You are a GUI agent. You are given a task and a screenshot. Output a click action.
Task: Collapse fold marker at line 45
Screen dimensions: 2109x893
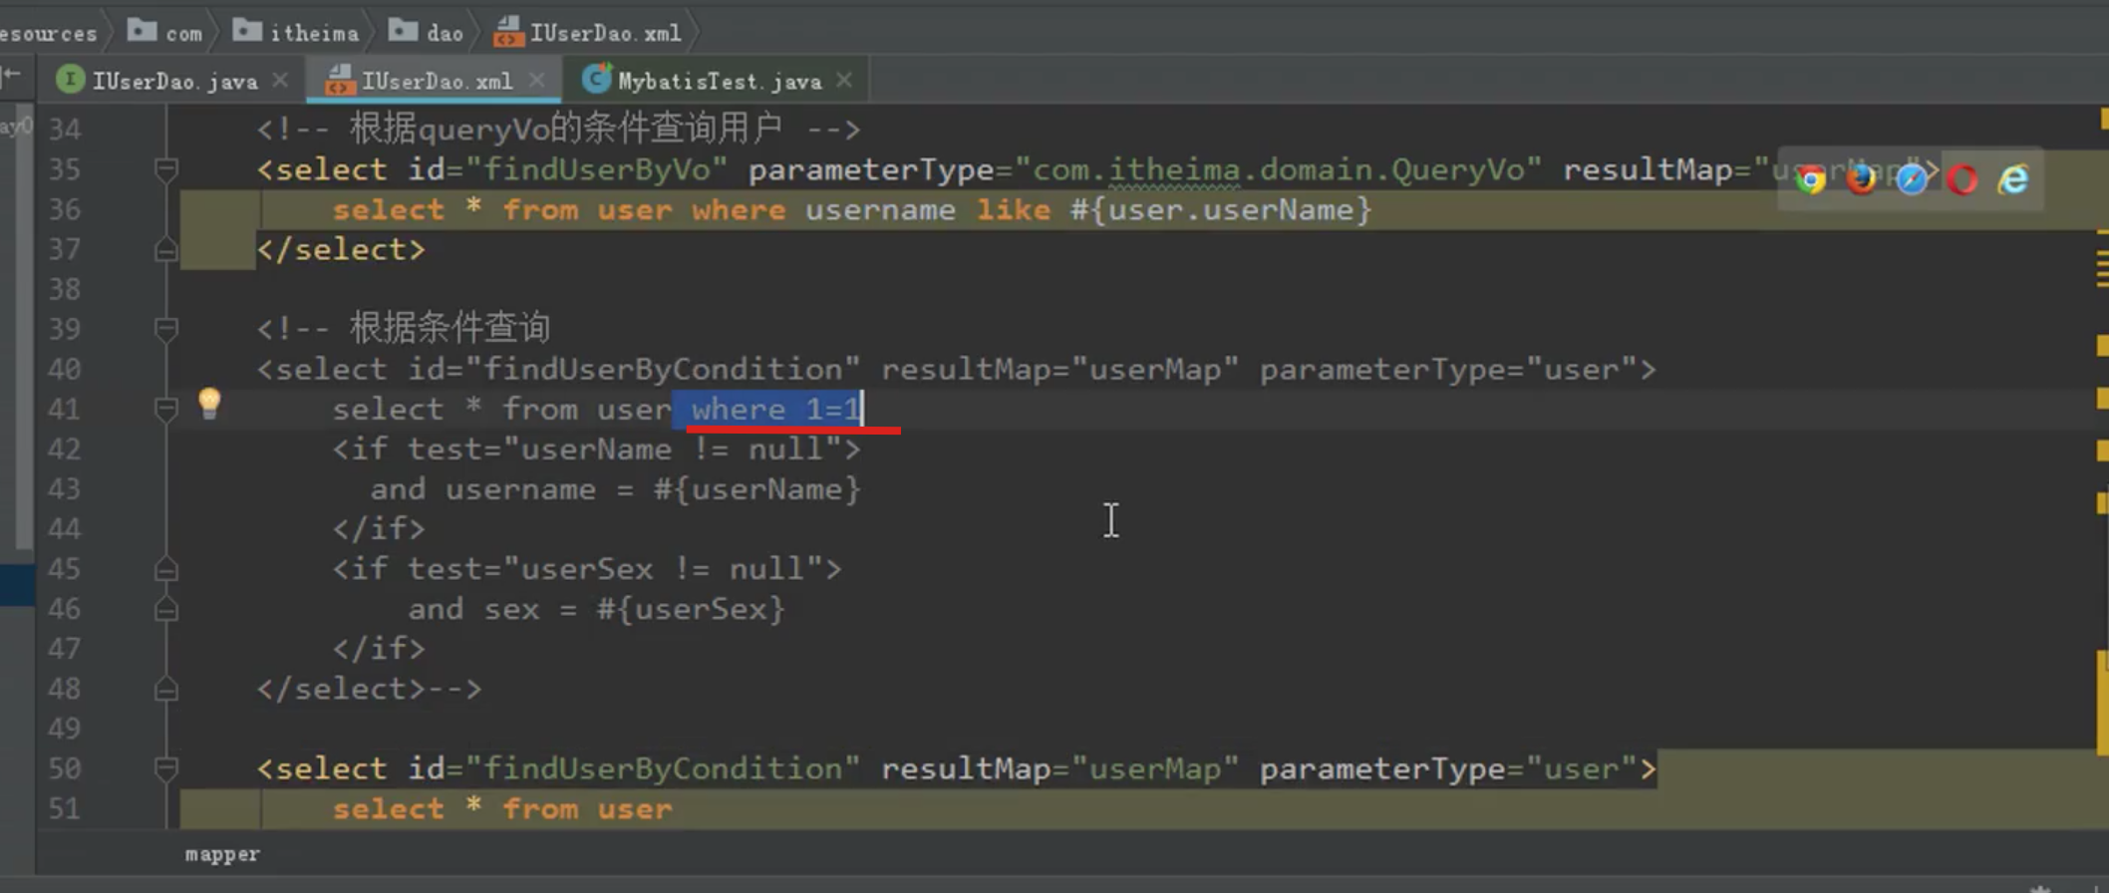click(x=166, y=569)
